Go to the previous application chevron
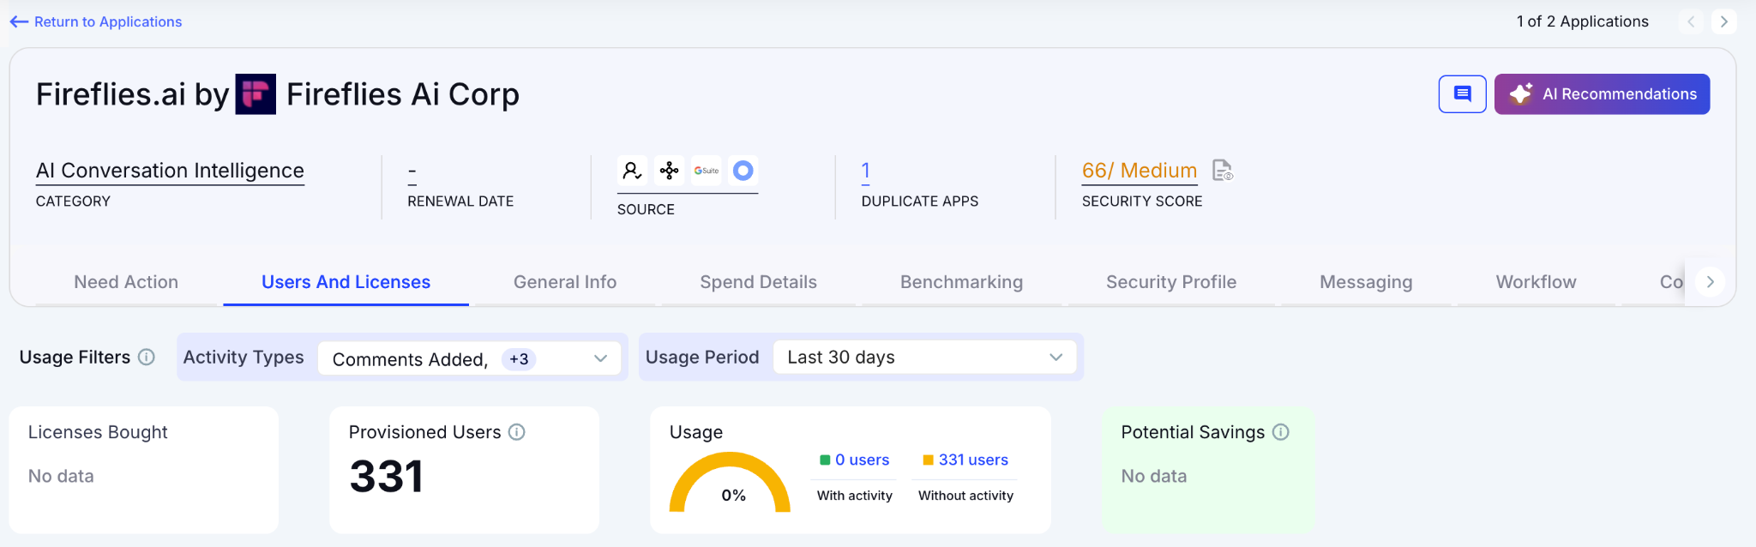The width and height of the screenshot is (1756, 547). (x=1691, y=21)
